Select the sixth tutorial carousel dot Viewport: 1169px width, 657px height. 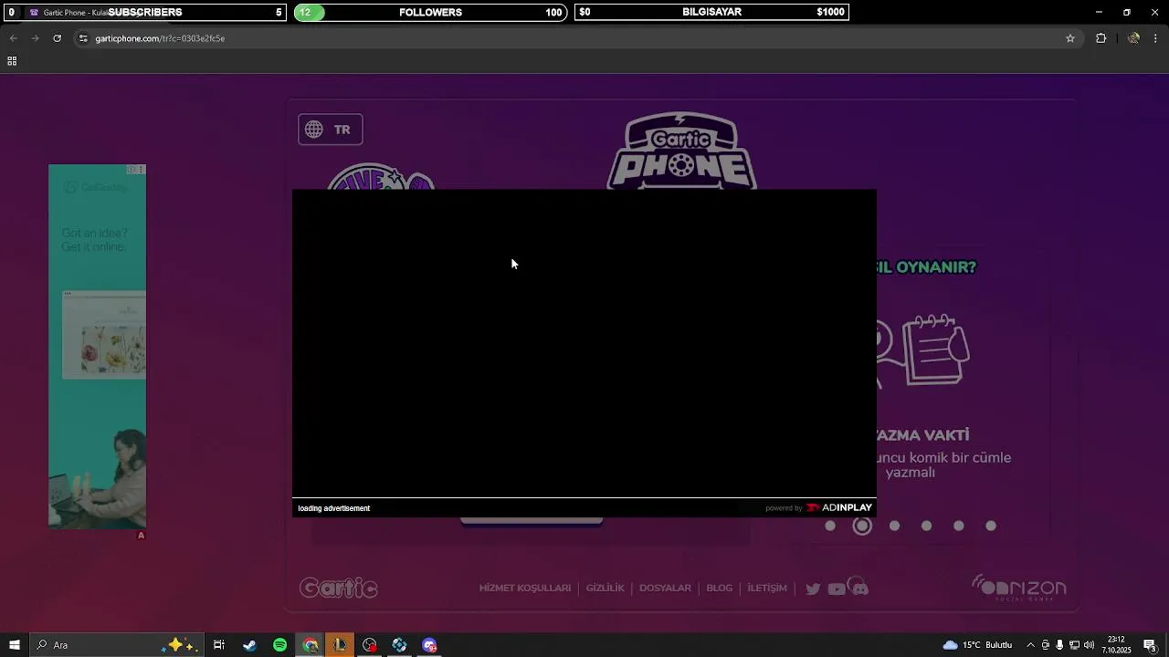click(991, 526)
